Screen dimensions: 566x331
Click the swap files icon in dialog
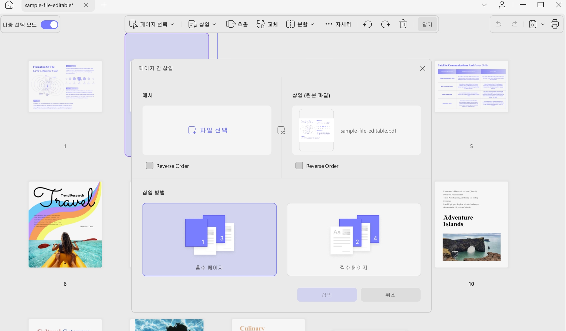(x=282, y=130)
